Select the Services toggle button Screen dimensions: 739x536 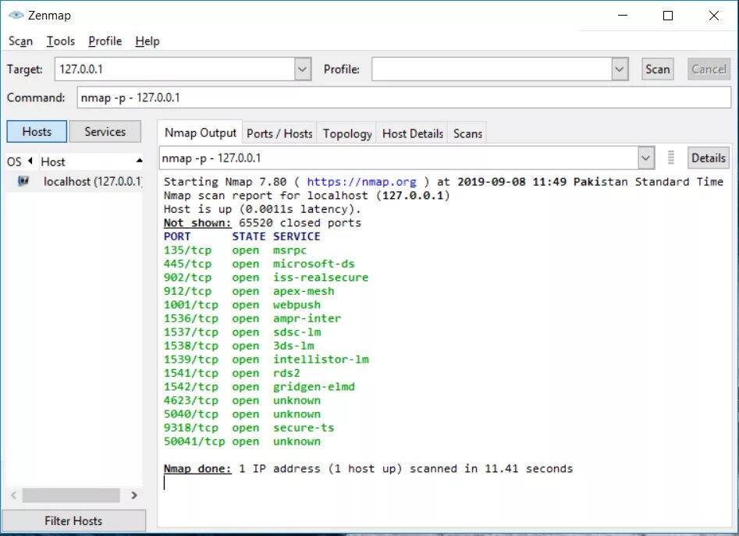point(105,131)
